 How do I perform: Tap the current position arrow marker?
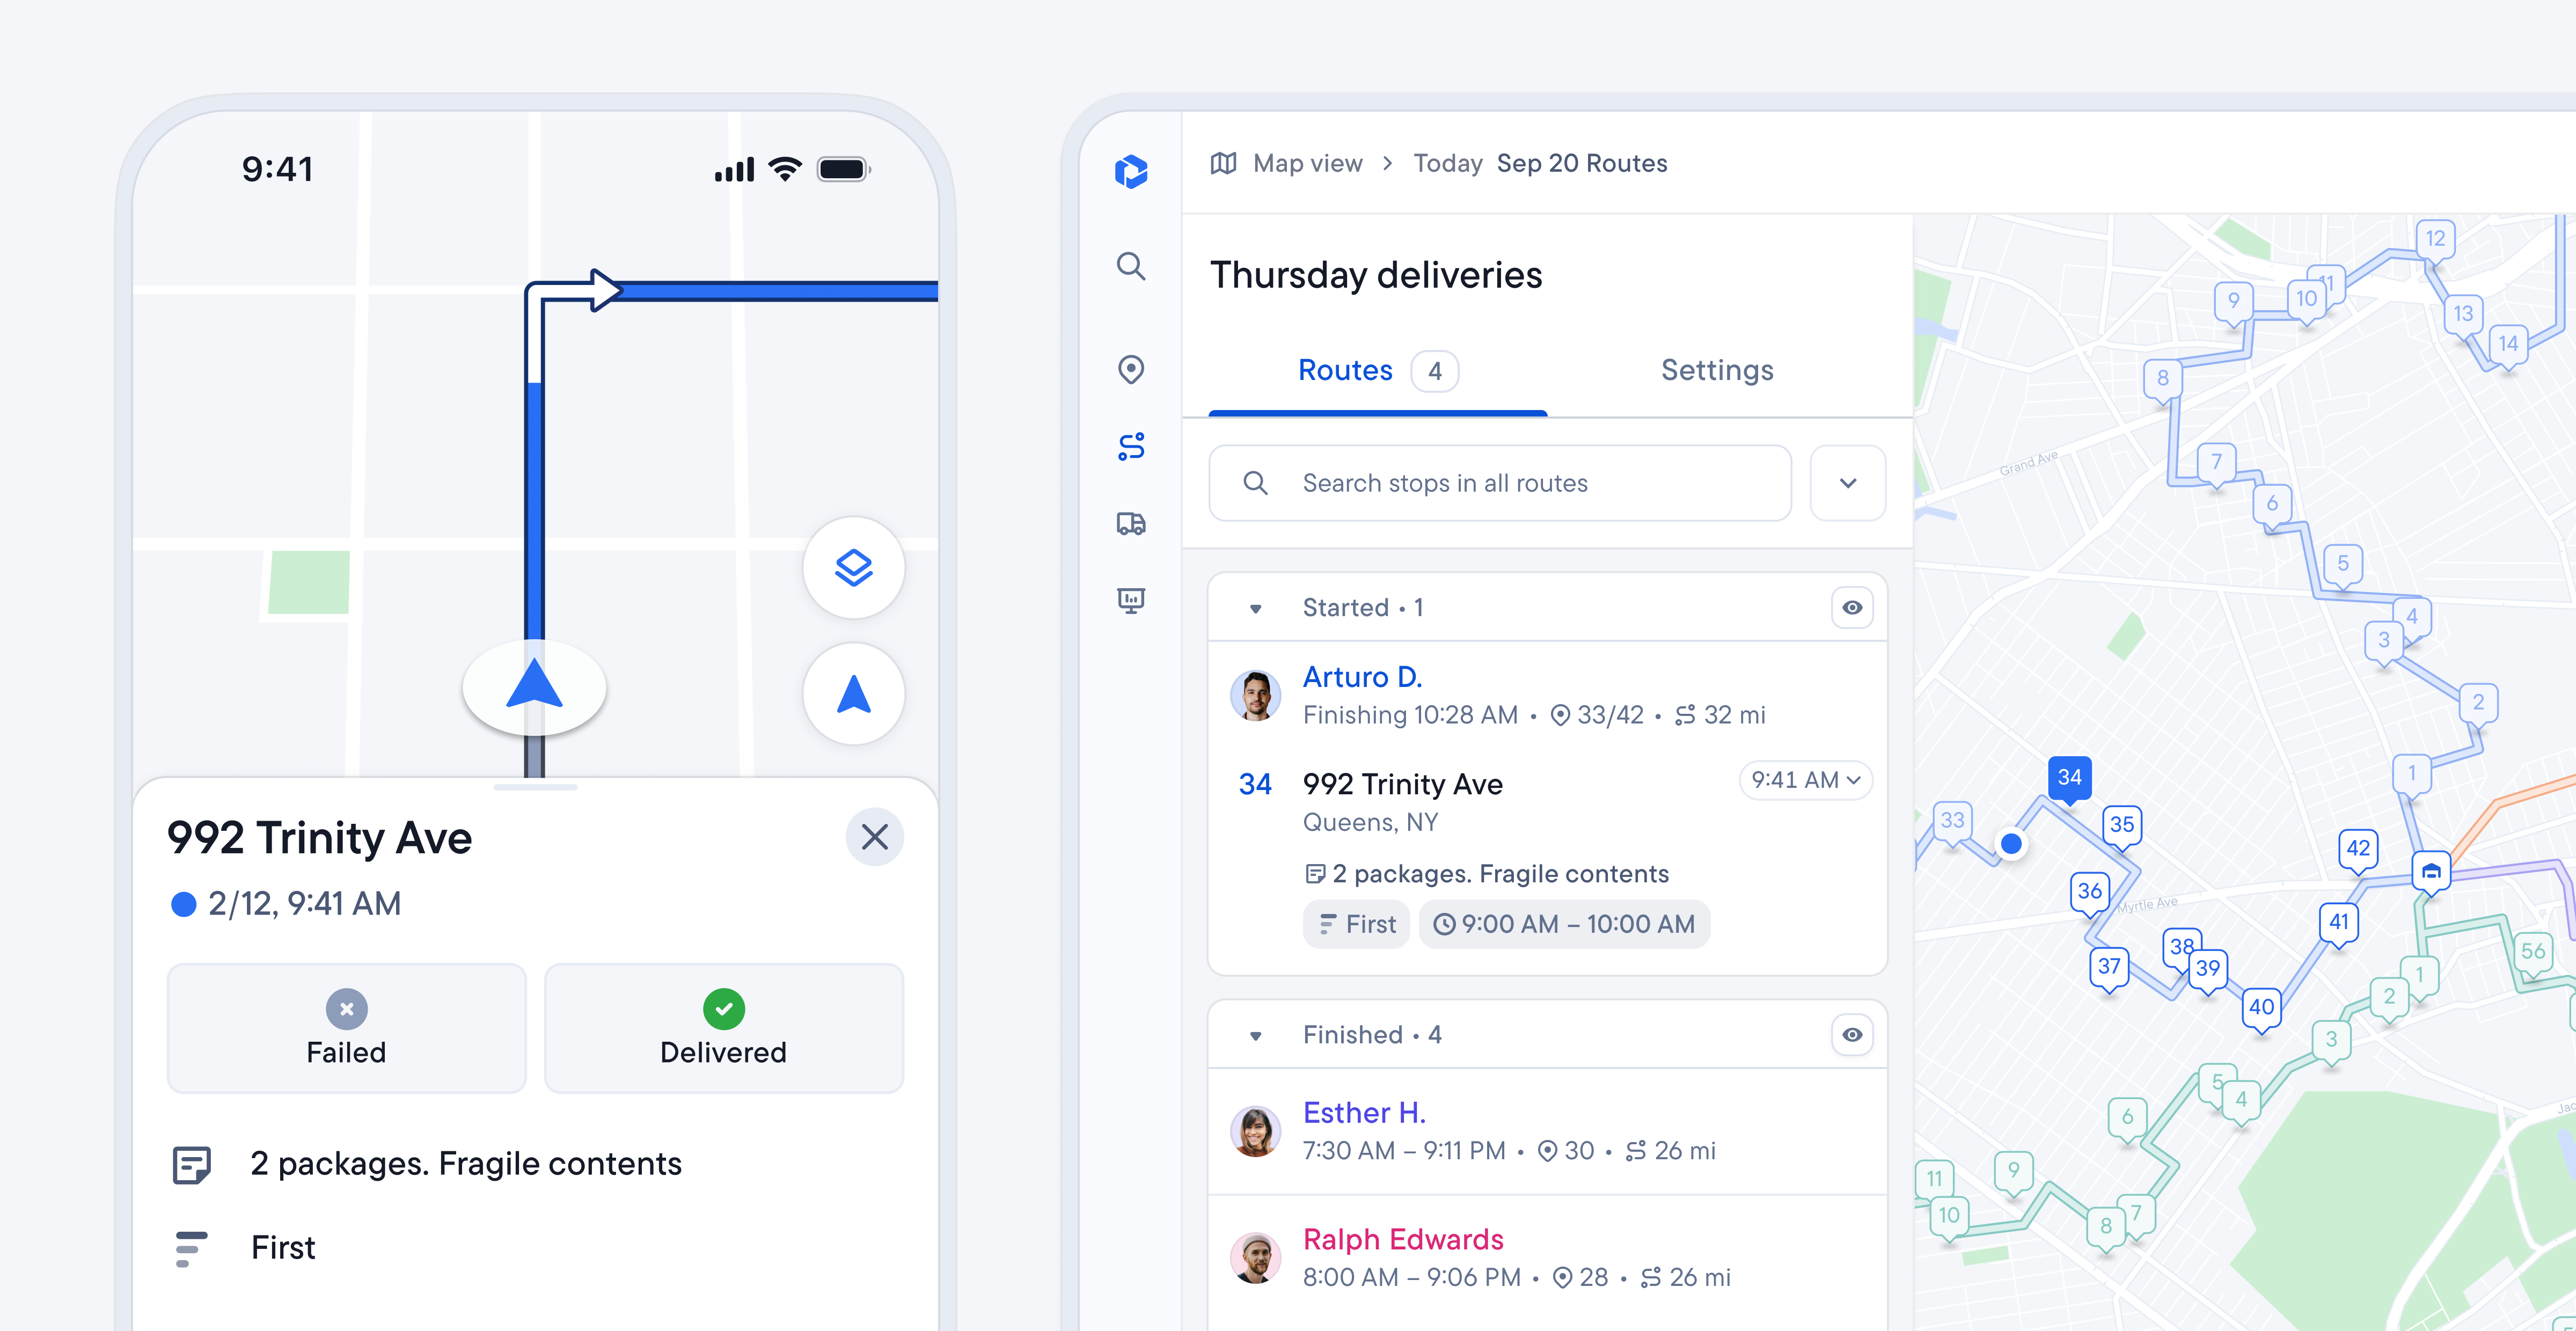coord(534,688)
